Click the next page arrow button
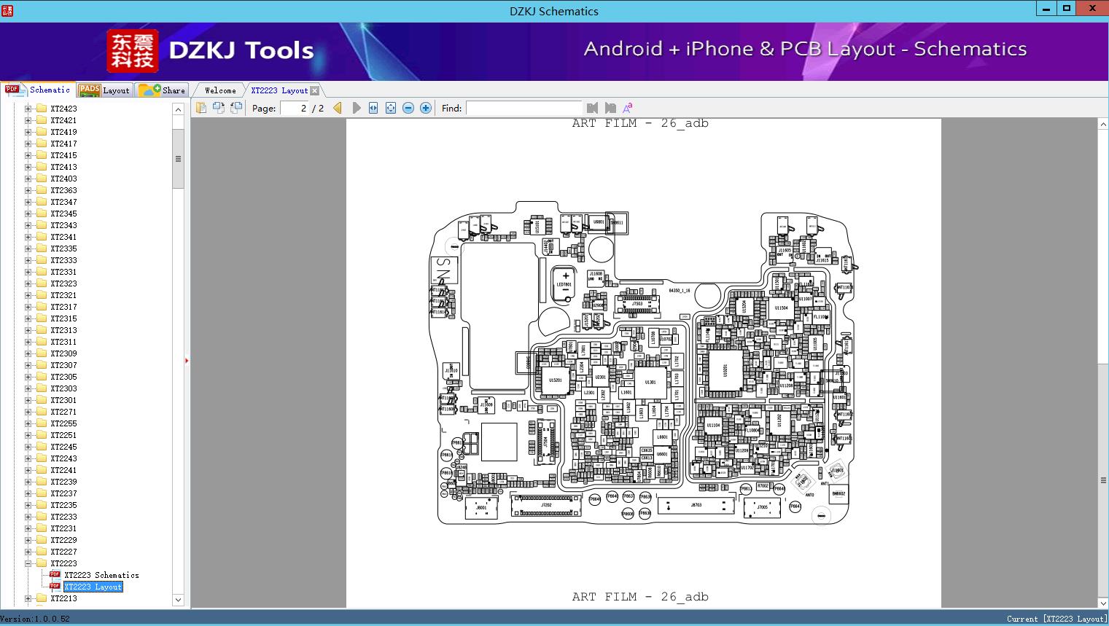 click(x=356, y=108)
